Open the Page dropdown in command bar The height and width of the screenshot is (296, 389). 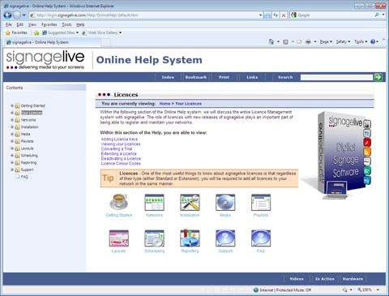[x=326, y=41]
